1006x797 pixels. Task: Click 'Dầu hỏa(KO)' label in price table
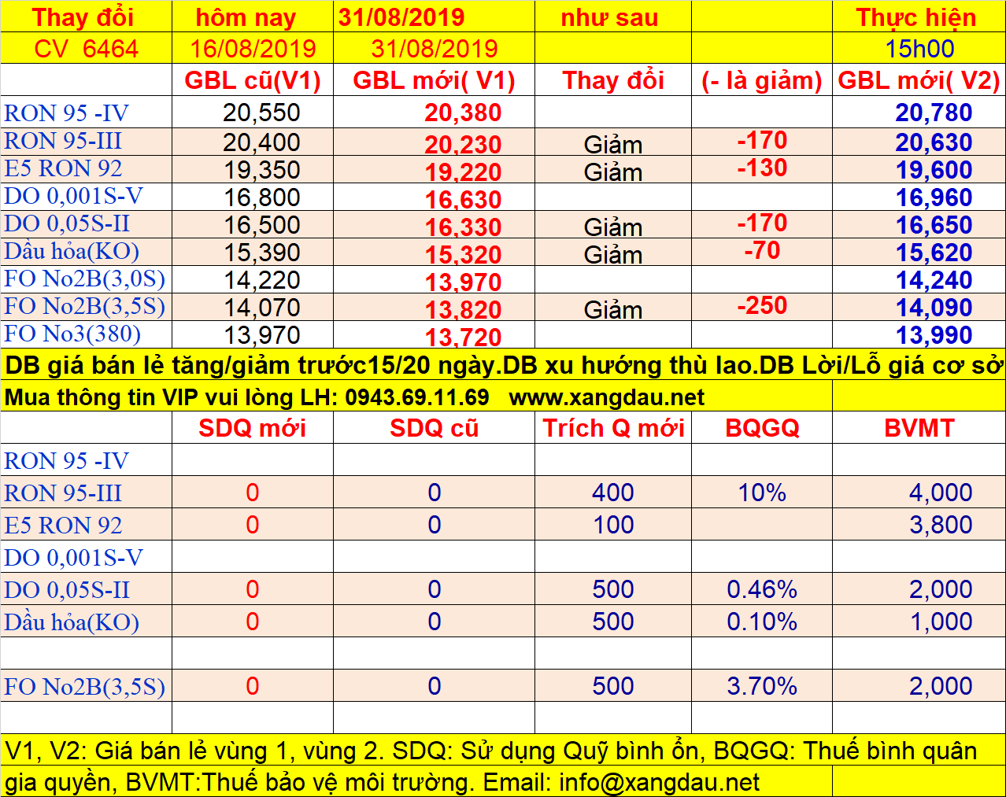(72, 251)
